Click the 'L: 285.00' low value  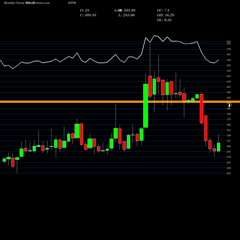pos(126,15)
